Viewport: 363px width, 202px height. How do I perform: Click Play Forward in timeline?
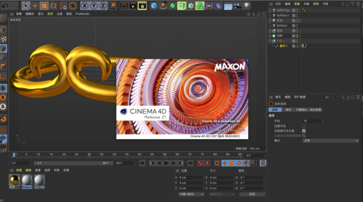(x=166, y=163)
